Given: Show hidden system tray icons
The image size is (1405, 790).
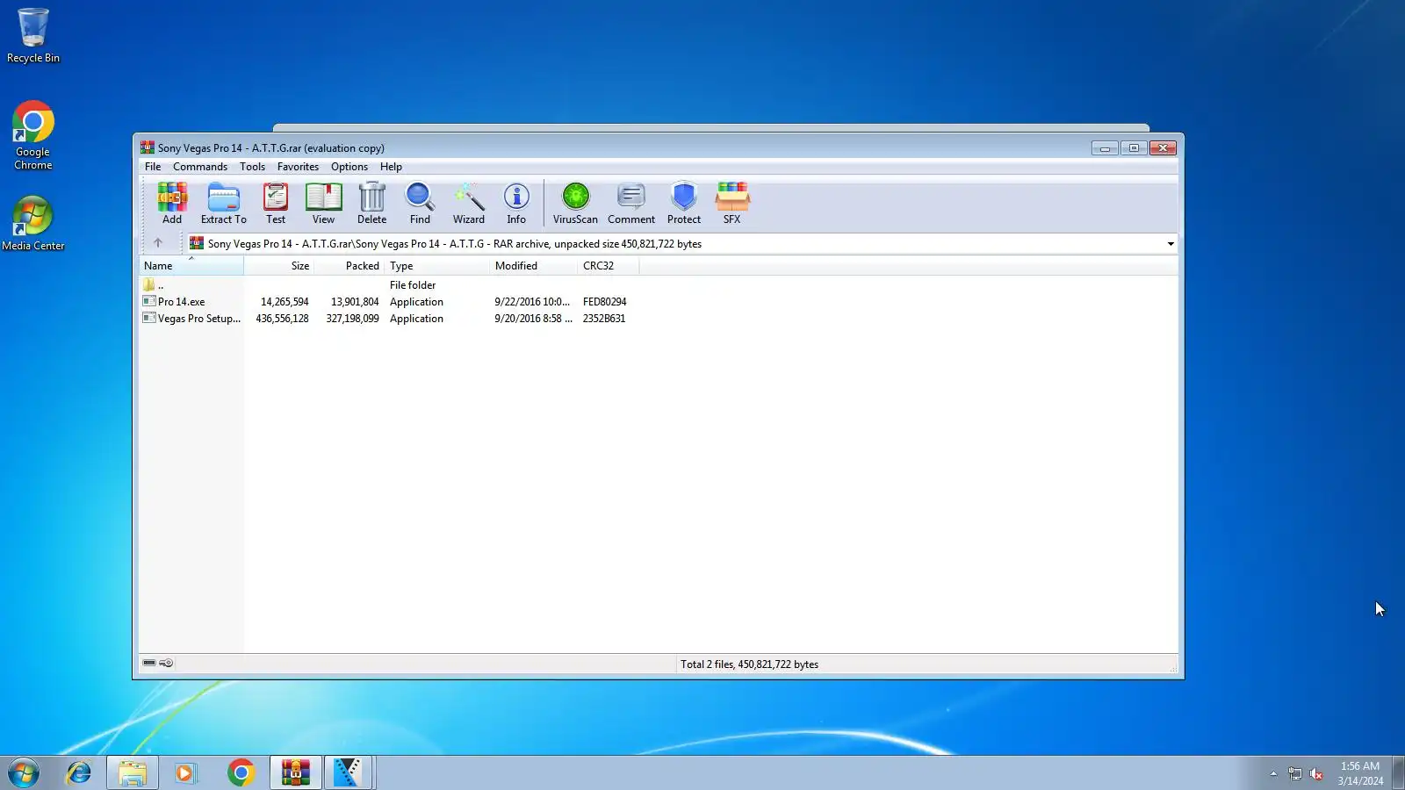Looking at the screenshot, I should (1273, 773).
